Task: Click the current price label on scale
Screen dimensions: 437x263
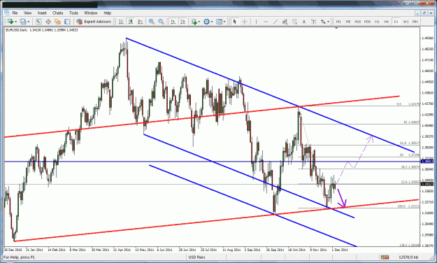Action: pos(427,184)
